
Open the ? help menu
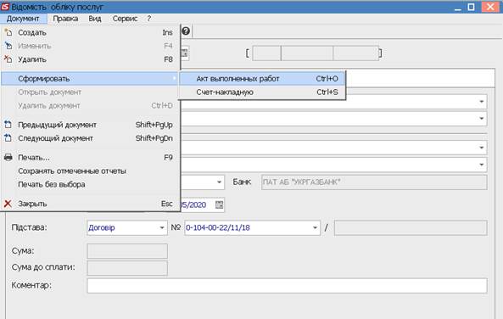click(x=148, y=19)
